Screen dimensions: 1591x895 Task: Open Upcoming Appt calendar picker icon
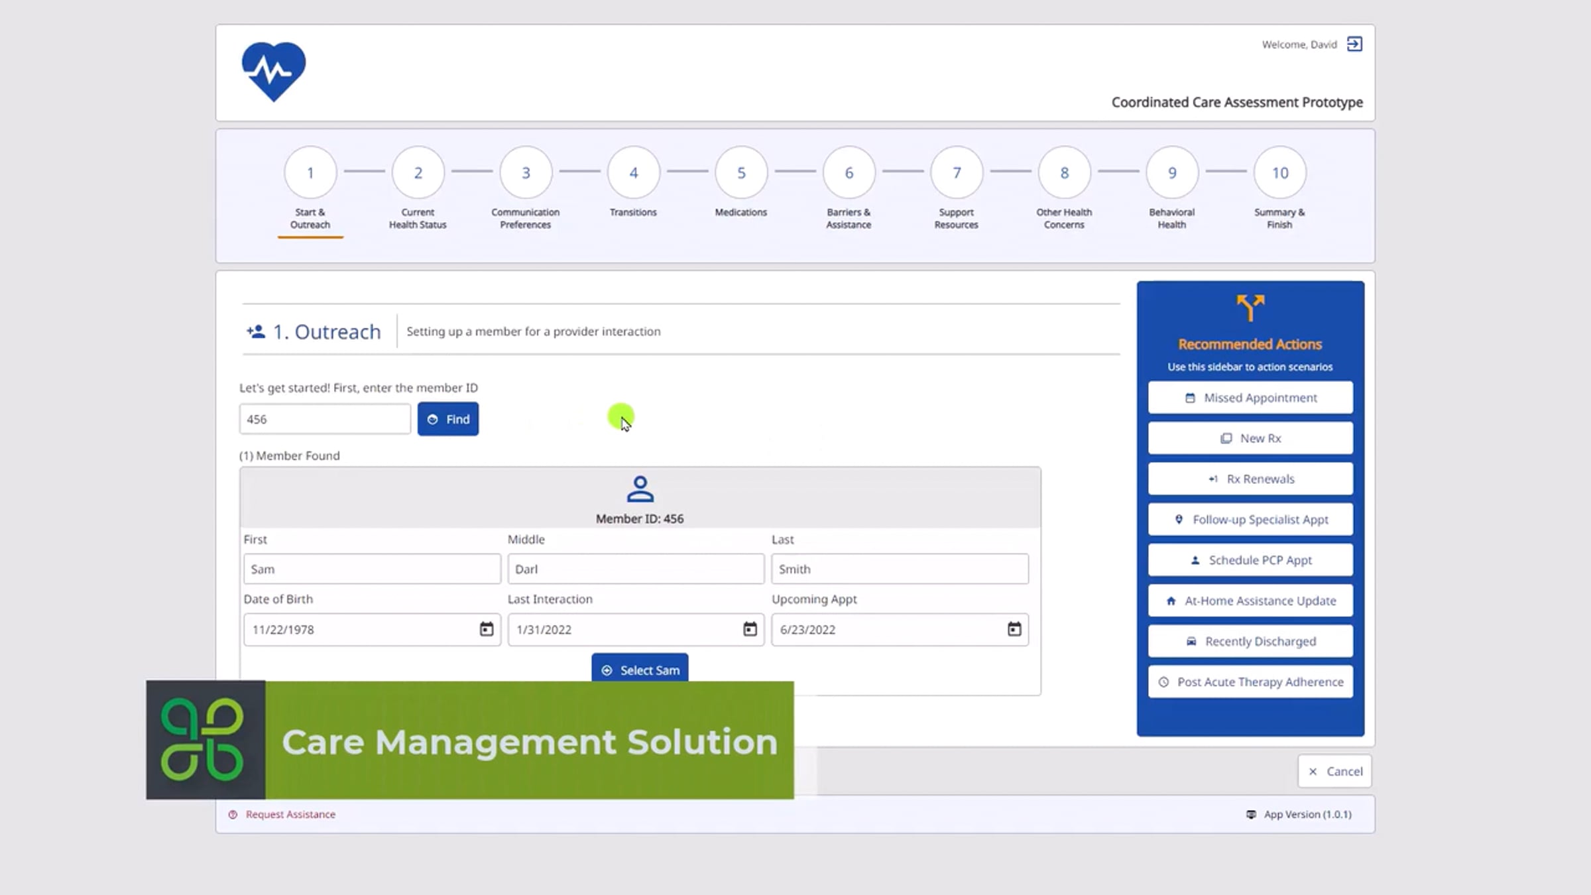point(1014,629)
